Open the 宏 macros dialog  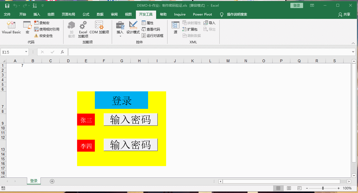[27, 28]
